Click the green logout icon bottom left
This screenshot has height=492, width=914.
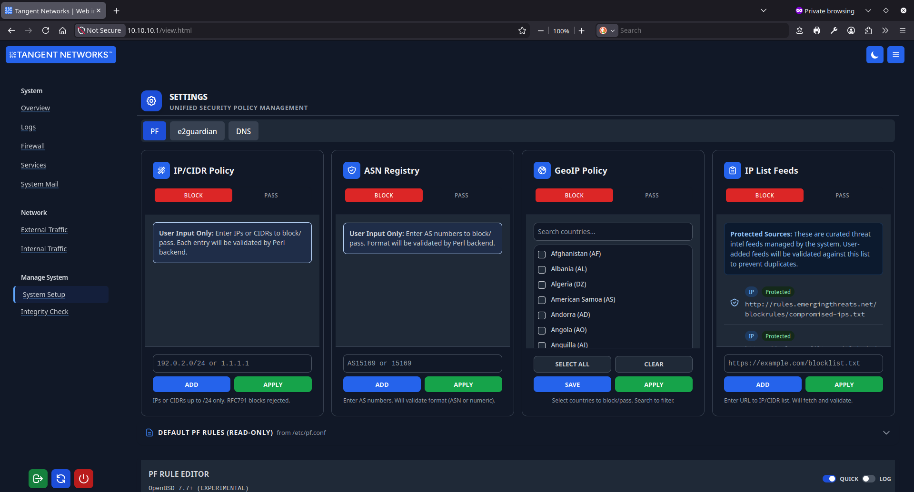pos(38,479)
